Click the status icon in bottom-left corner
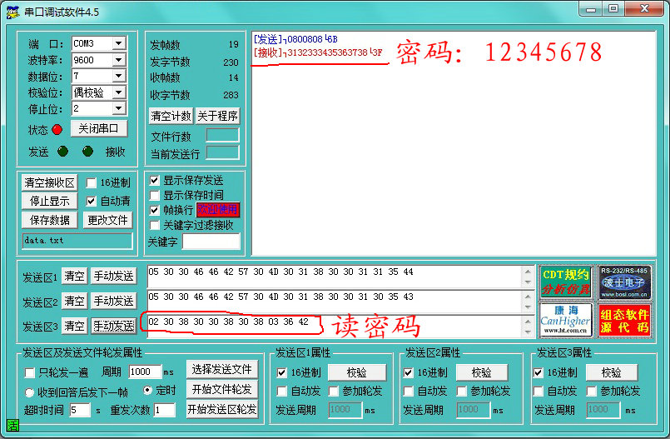670x439 pixels. 12,426
